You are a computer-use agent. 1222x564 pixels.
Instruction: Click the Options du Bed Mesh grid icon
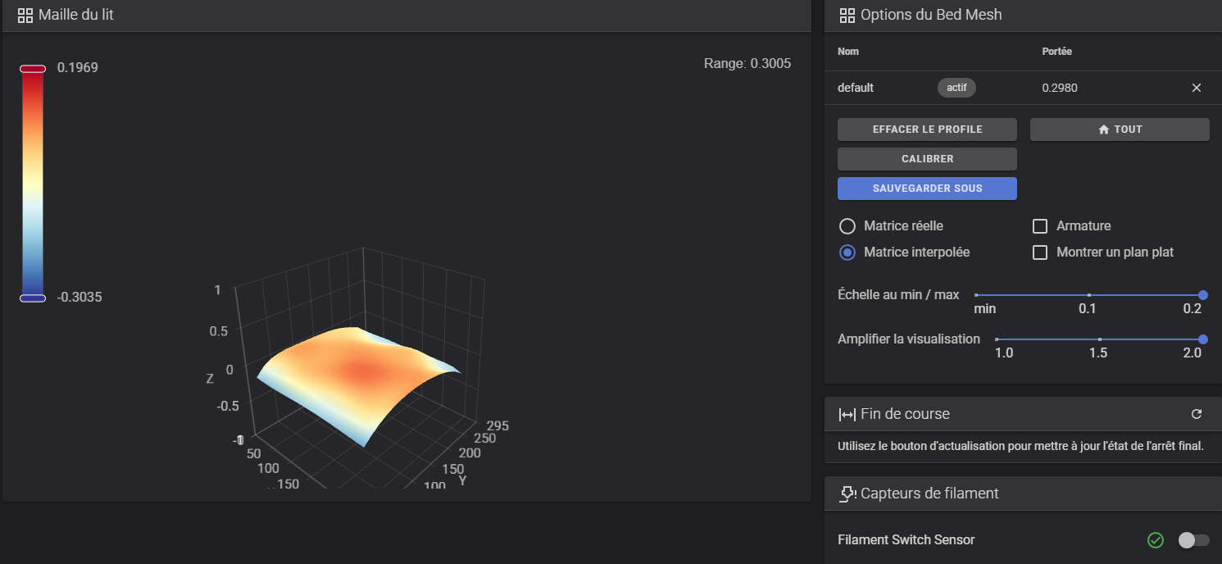click(x=847, y=15)
